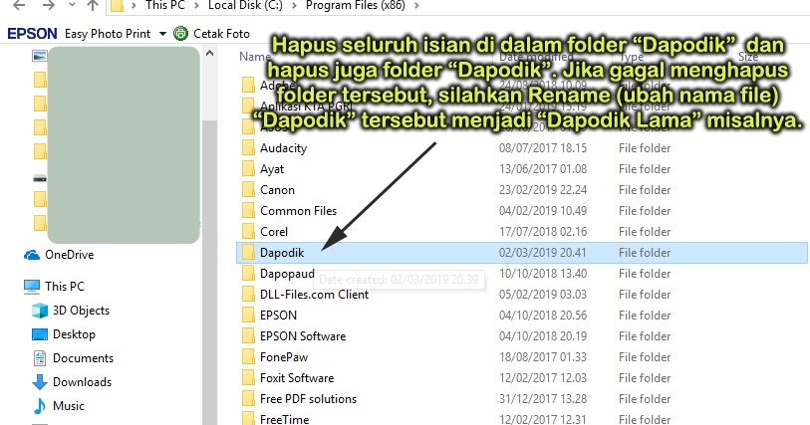
Task: Select the Dapopaud folder
Action: point(287,274)
